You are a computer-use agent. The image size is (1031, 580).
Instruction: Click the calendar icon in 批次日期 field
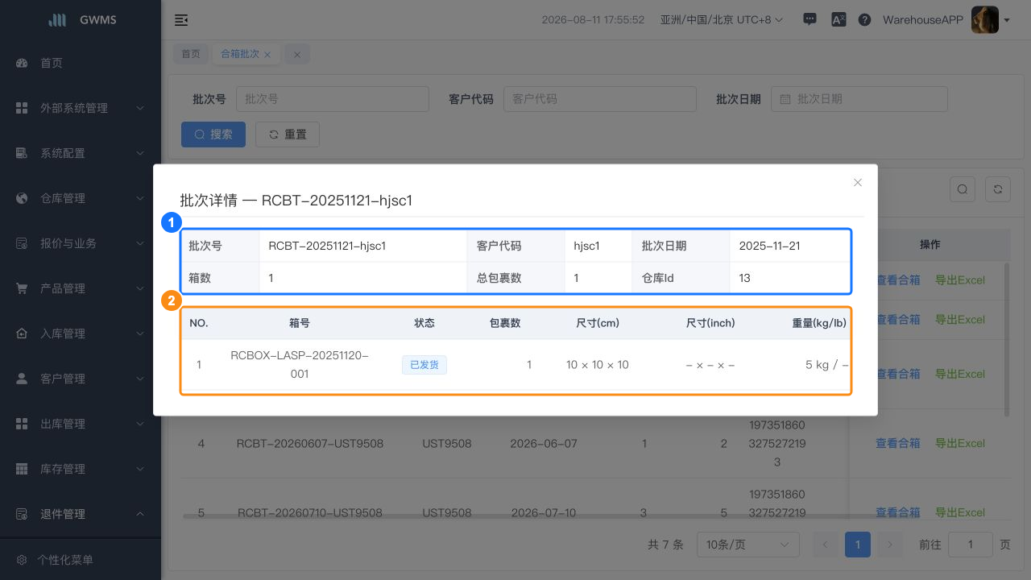tap(785, 99)
